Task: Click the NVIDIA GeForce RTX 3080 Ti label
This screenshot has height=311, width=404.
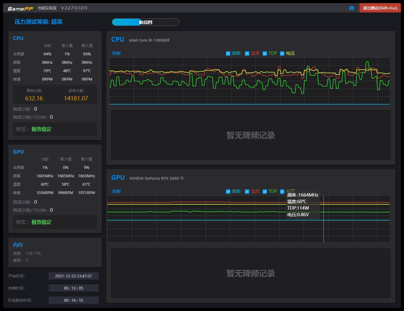Action: [x=156, y=179]
